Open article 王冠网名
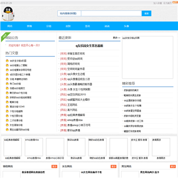This screenshot has height=178, width=178. click(72, 105)
